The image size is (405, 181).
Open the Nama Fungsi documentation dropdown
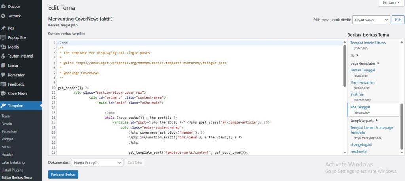pos(98,163)
